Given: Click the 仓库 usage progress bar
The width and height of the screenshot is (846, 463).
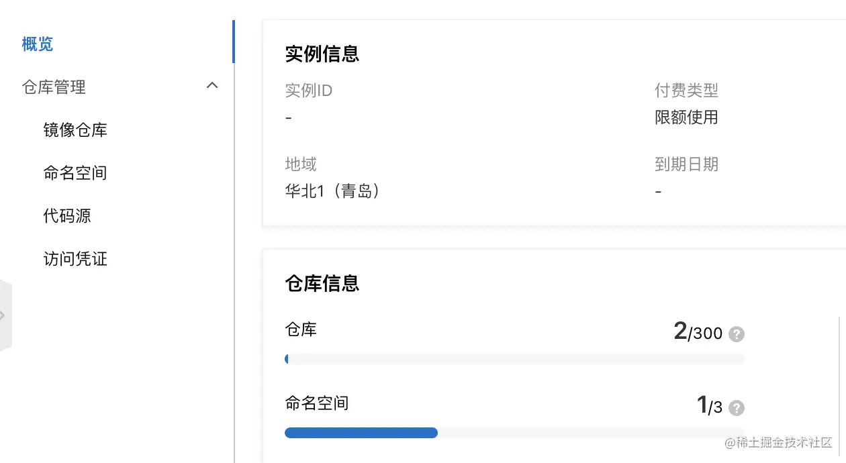Looking at the screenshot, I should [514, 359].
